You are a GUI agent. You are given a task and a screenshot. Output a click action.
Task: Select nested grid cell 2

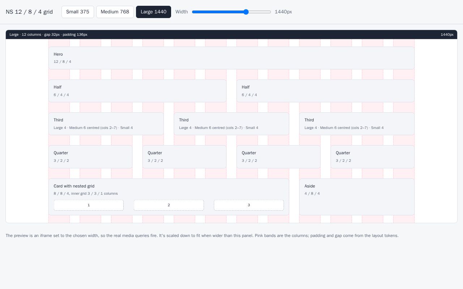tap(169, 205)
